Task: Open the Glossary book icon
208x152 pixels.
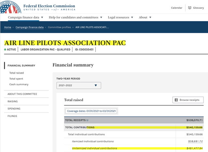Action: point(190,8)
